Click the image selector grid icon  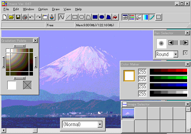125,17
